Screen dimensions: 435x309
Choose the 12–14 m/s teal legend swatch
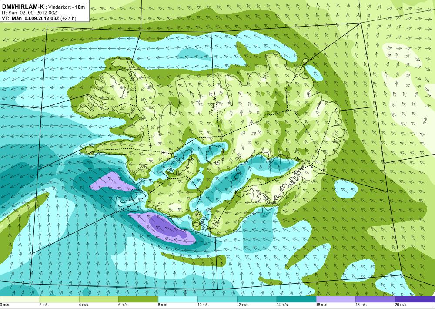(257, 299)
